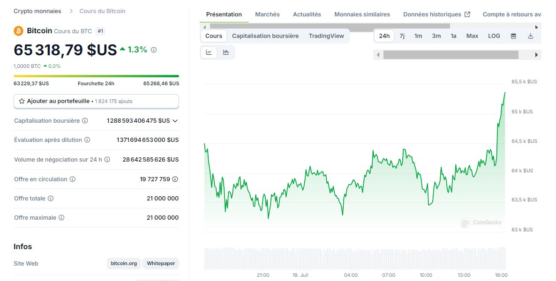
Task: Open the Whitepaper link
Action: click(x=161, y=263)
